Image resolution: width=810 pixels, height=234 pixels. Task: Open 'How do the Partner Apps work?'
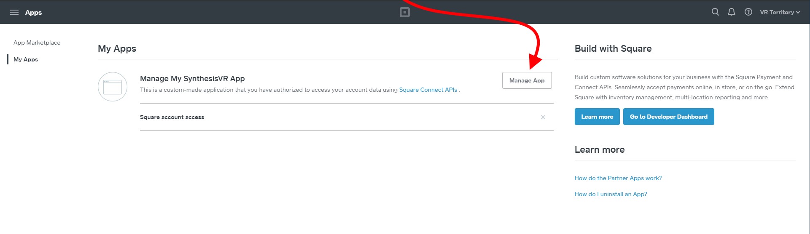coord(618,178)
